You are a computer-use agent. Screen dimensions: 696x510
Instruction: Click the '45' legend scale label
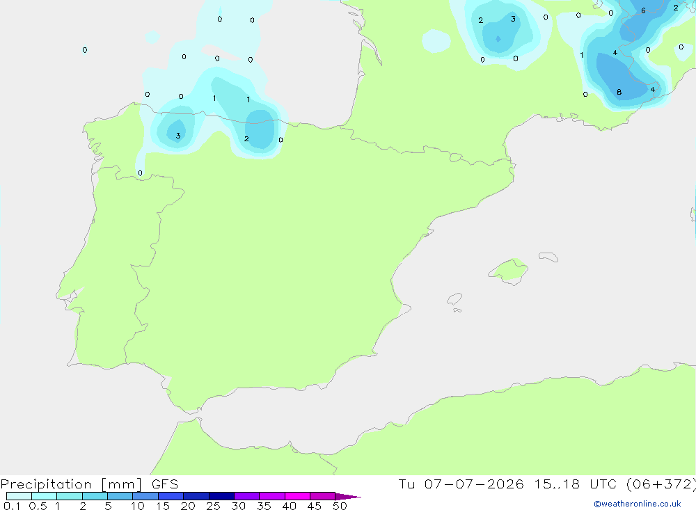315,506
